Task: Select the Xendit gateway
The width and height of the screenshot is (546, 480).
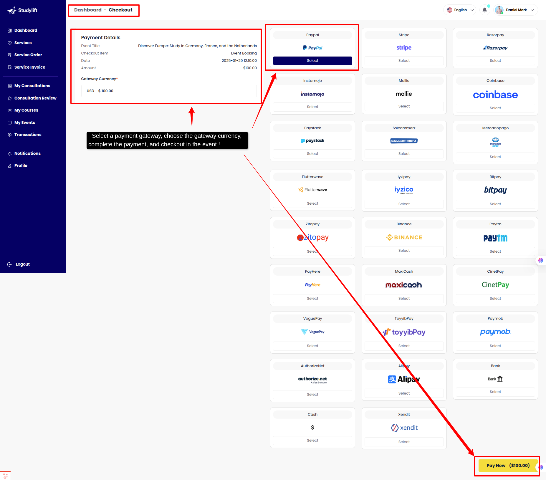Action: tap(404, 442)
